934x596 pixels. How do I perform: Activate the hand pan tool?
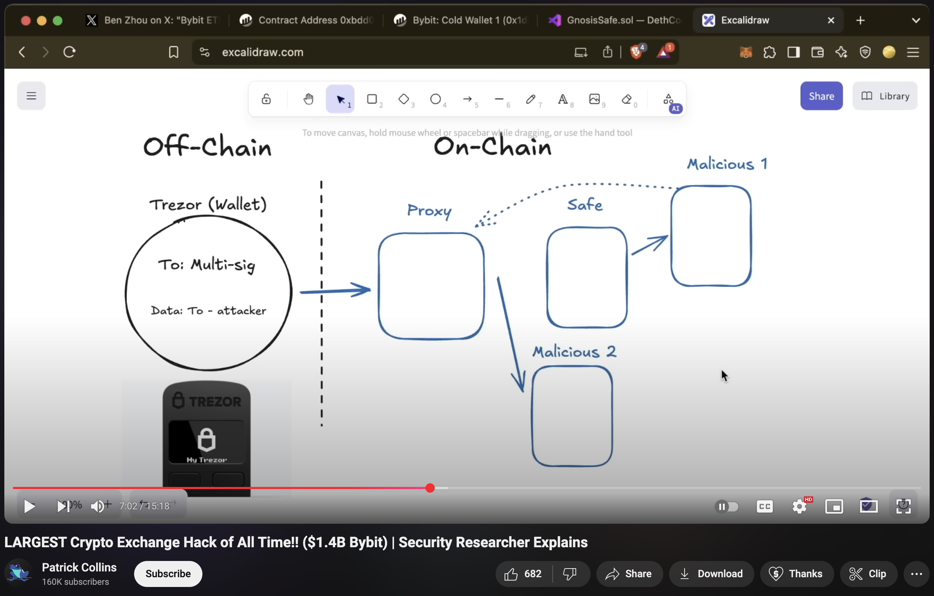(x=308, y=99)
